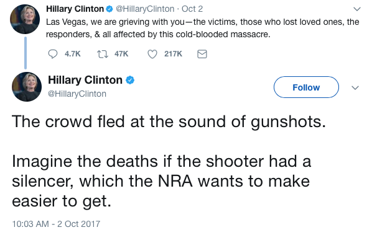
Task: Open the Oct 2 date link
Action: (192, 9)
